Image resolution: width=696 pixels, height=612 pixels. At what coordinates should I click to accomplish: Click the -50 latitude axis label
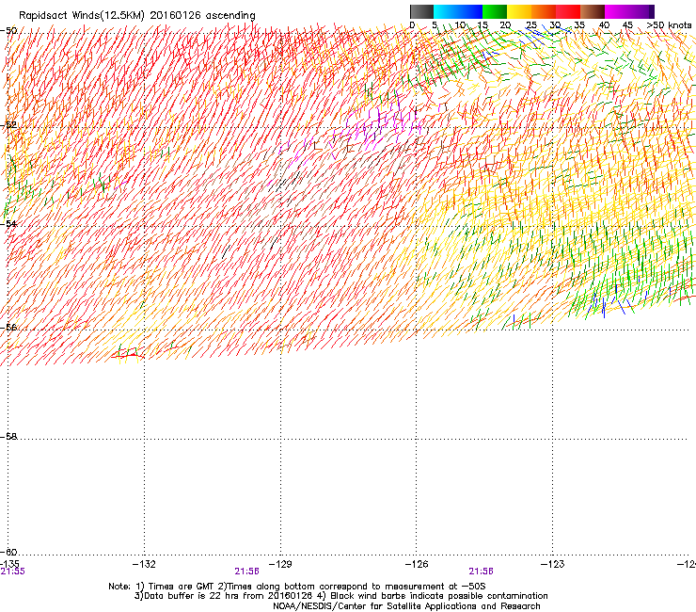click(x=8, y=31)
